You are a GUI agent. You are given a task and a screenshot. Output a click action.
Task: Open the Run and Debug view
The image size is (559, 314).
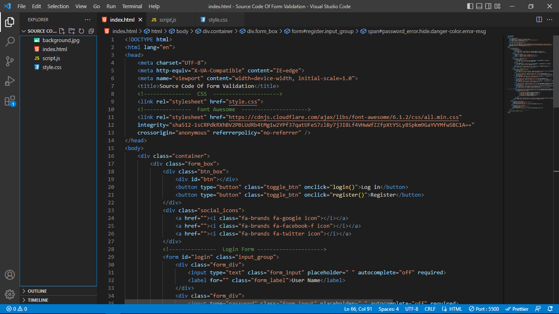[10, 81]
